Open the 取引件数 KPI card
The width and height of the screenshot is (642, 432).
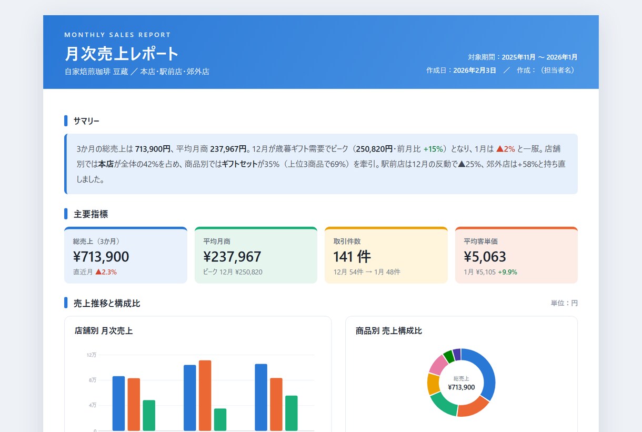(x=386, y=255)
